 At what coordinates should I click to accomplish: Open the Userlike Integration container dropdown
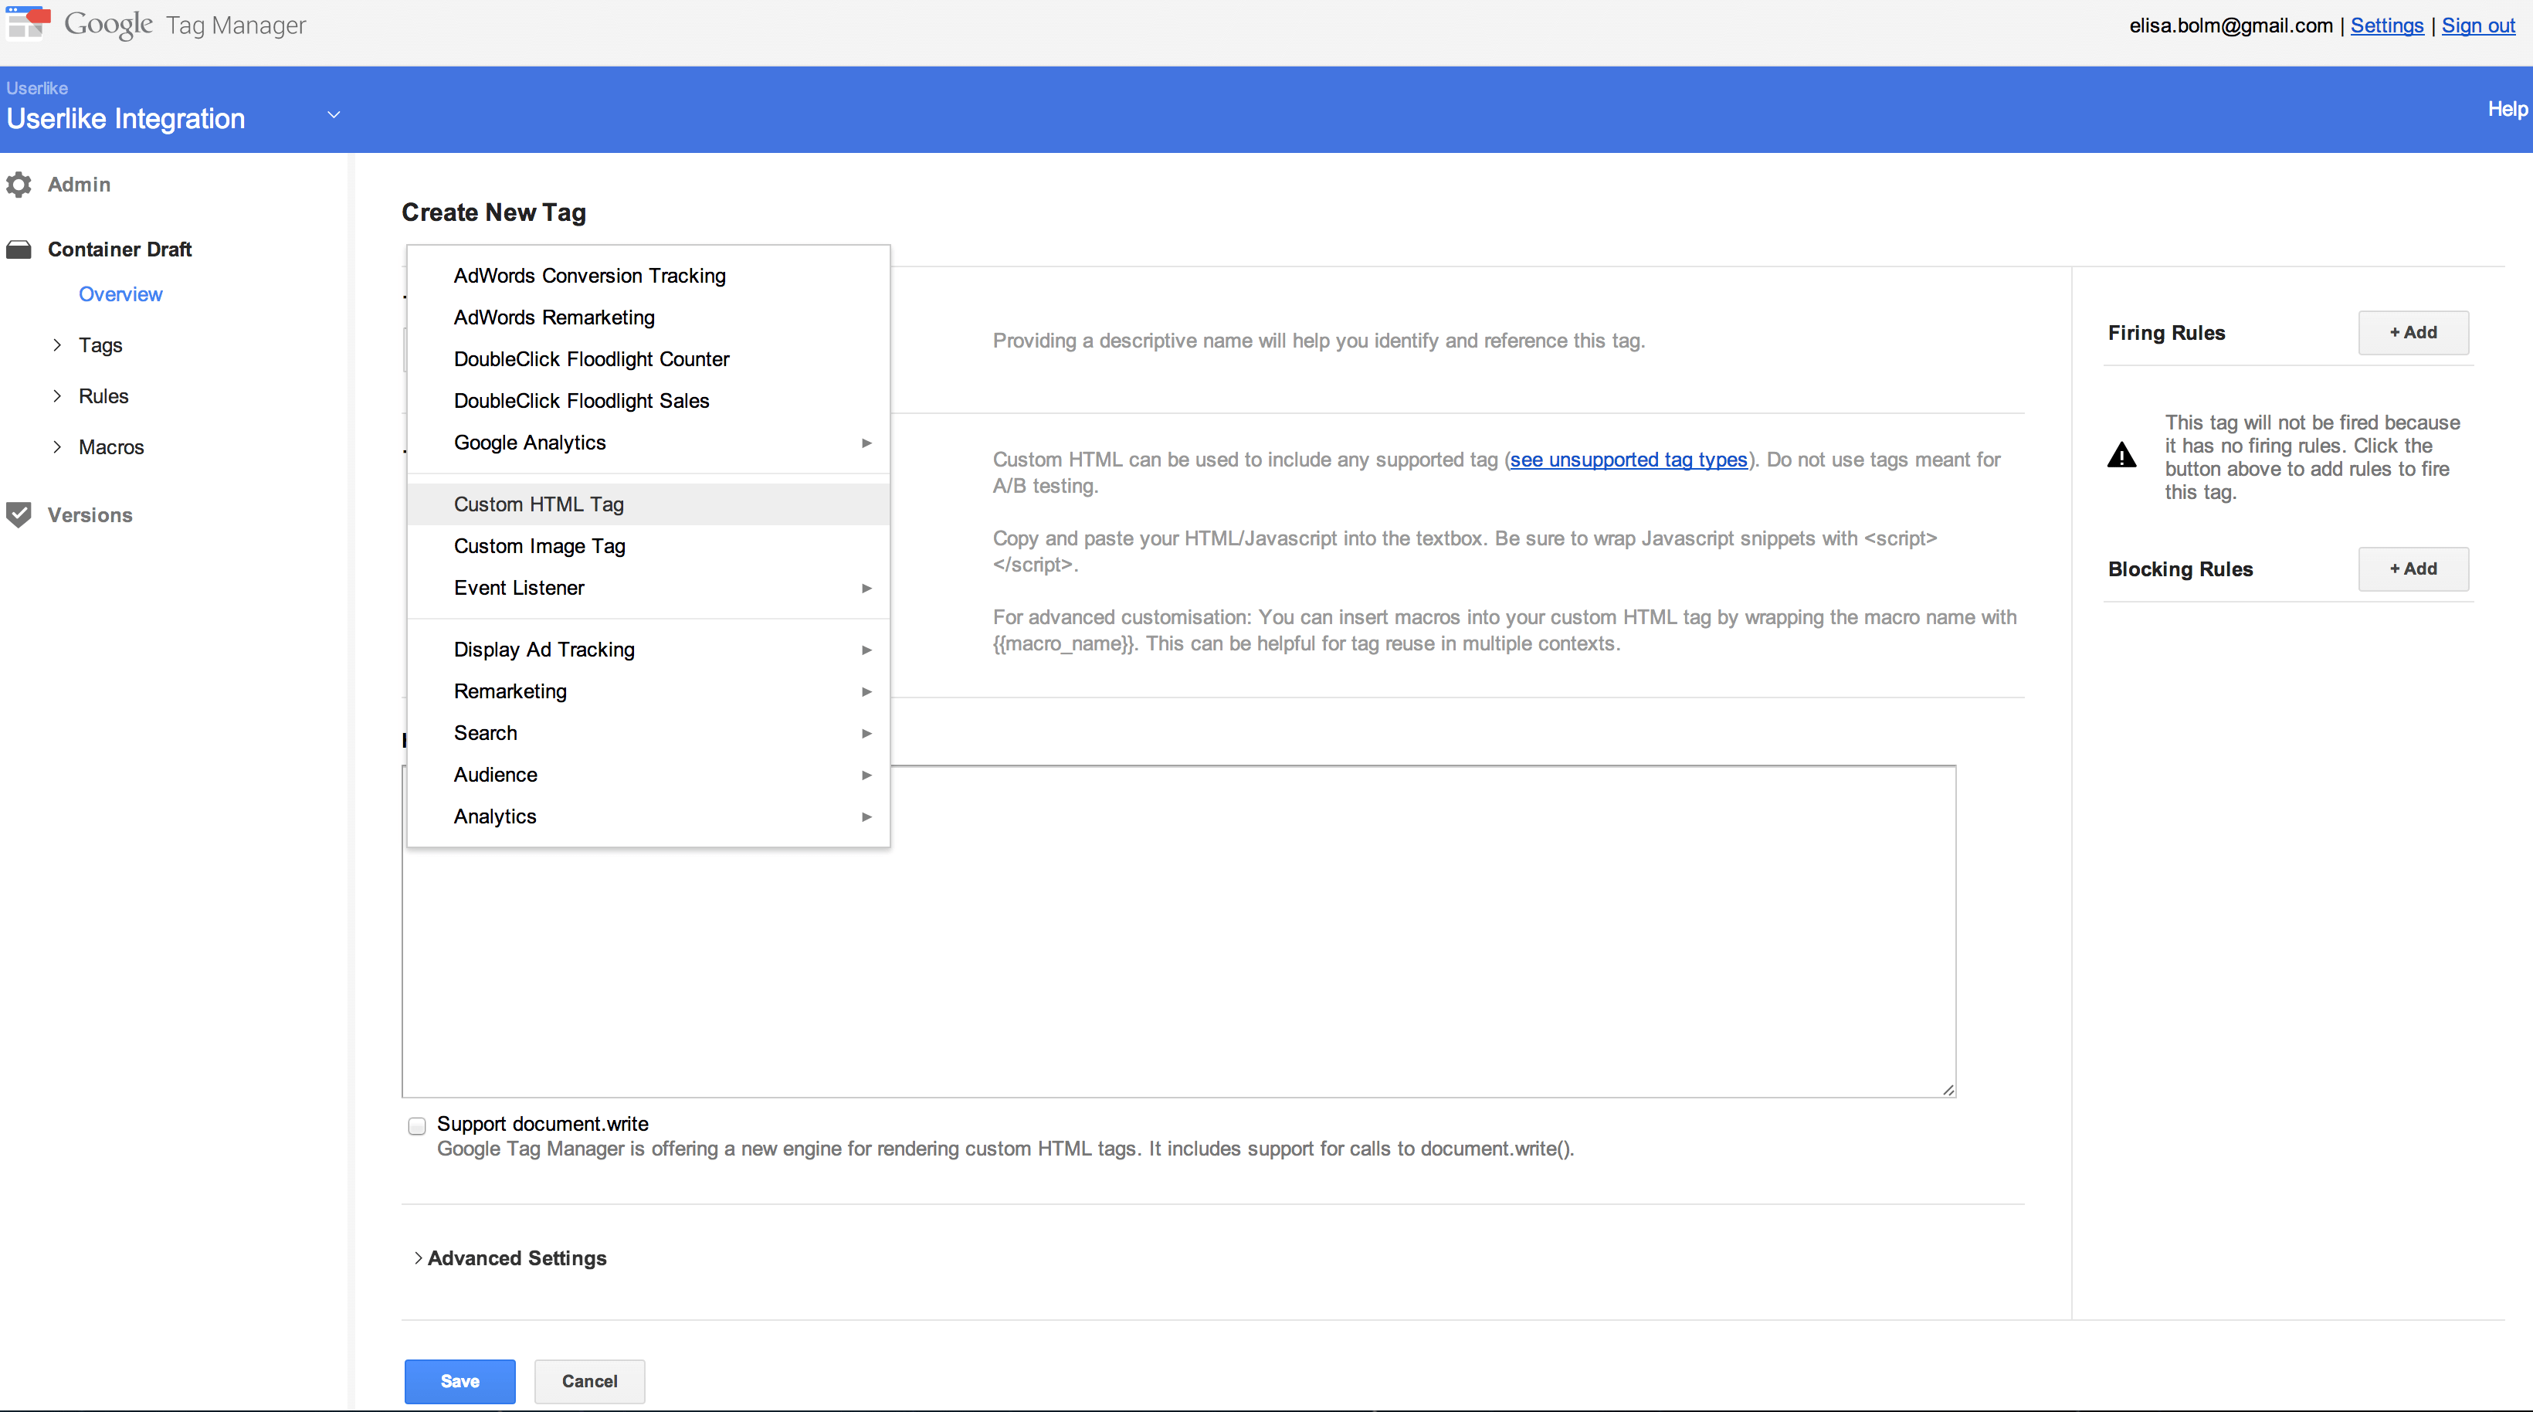click(334, 115)
